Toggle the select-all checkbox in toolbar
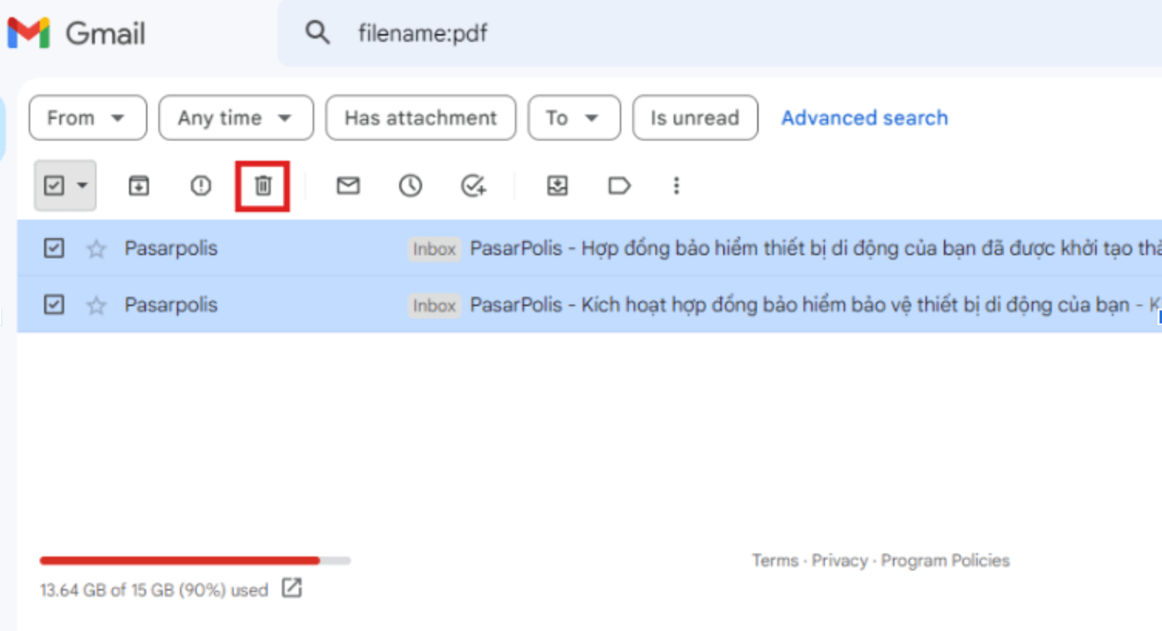The image size is (1162, 631). click(x=54, y=186)
